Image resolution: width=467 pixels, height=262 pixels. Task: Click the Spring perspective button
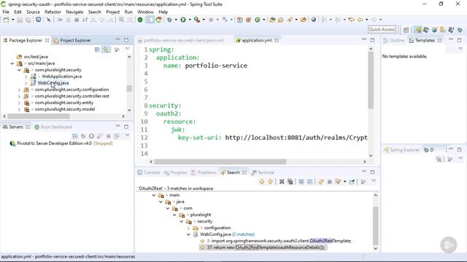(x=418, y=30)
